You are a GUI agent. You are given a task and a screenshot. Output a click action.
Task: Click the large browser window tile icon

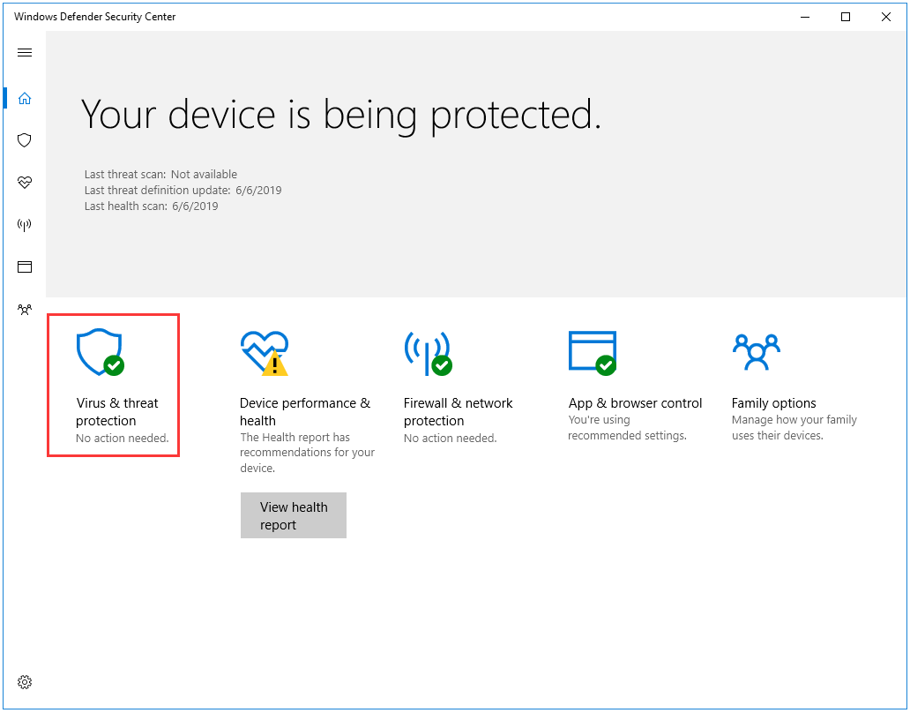[x=593, y=353]
